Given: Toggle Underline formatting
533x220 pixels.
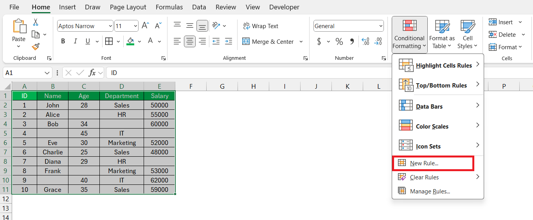Looking at the screenshot, I should point(87,41).
